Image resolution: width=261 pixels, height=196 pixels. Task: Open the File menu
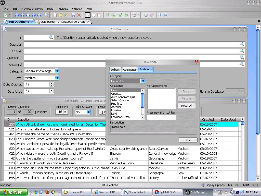6,9
